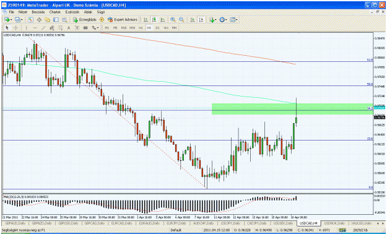Switch the chart to M15 timeframe
This screenshot has width=387, height=234.
pos(124,28)
